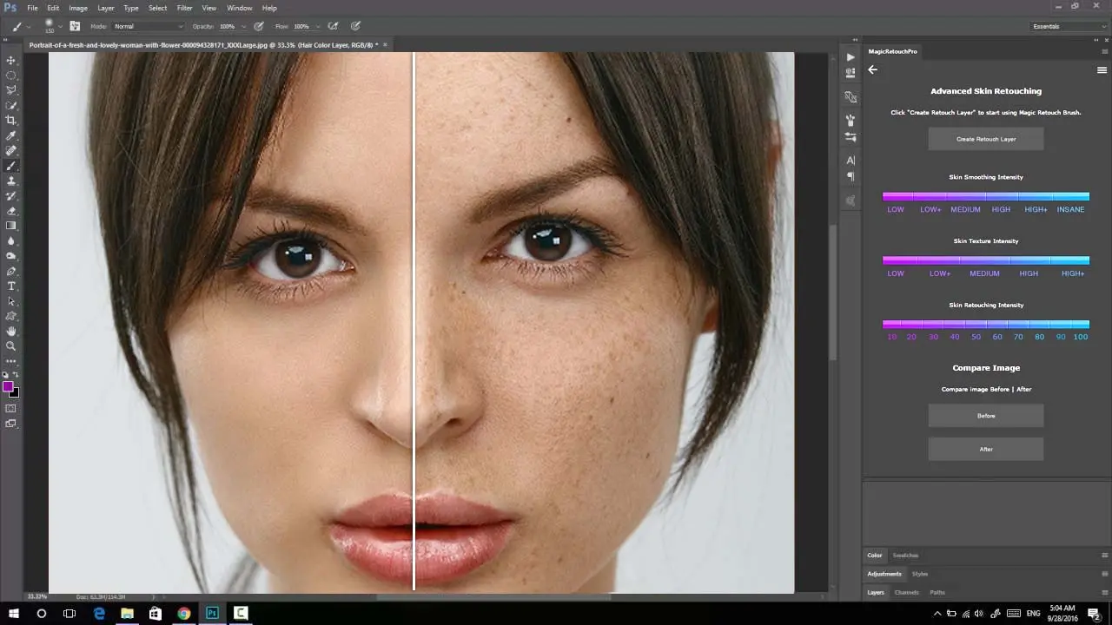Select the Pen tool

(11, 271)
